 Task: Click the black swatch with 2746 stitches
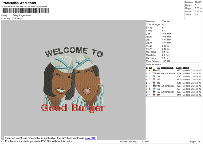coord(154,86)
